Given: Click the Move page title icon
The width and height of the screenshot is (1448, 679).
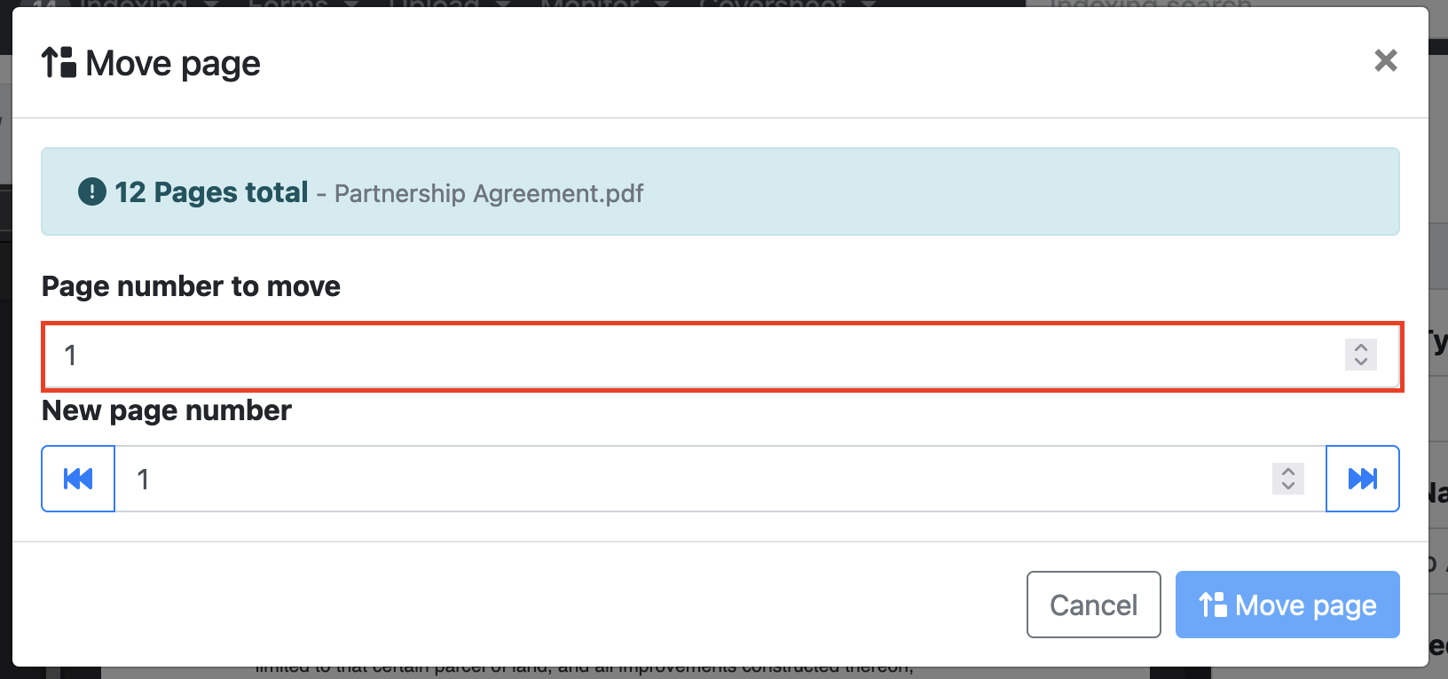Looking at the screenshot, I should point(59,63).
